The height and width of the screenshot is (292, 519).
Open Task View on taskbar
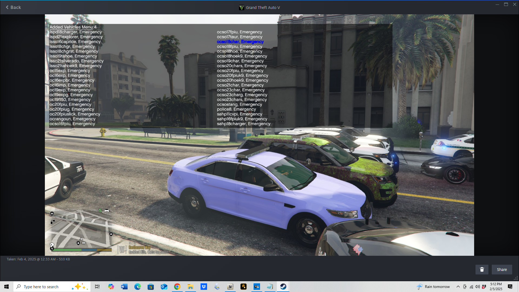[97, 287]
